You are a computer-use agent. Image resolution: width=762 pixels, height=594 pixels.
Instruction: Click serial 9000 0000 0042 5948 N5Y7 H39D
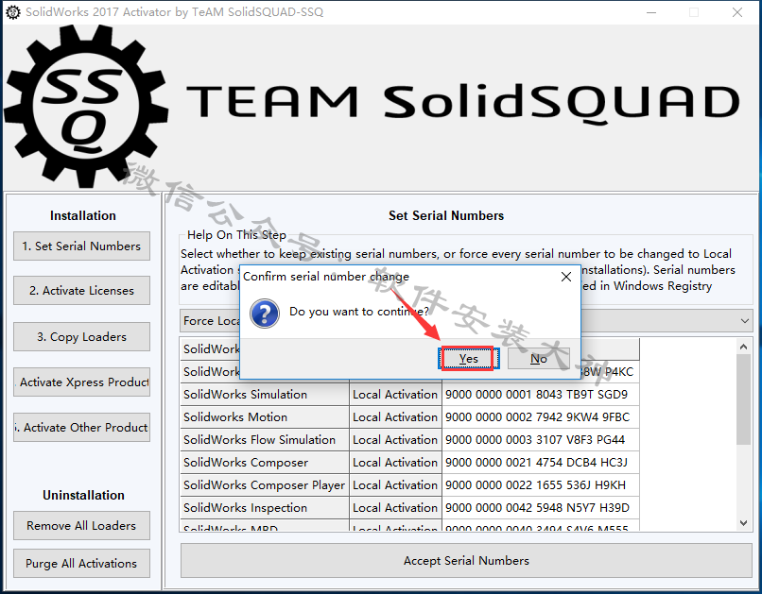coord(541,508)
